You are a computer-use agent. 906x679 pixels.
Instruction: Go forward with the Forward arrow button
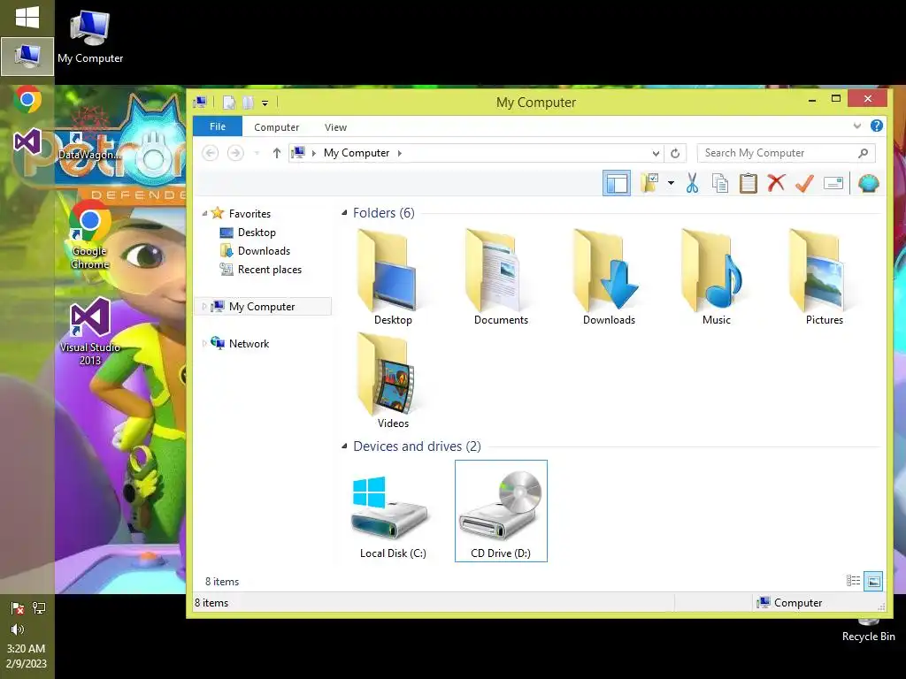tap(234, 153)
